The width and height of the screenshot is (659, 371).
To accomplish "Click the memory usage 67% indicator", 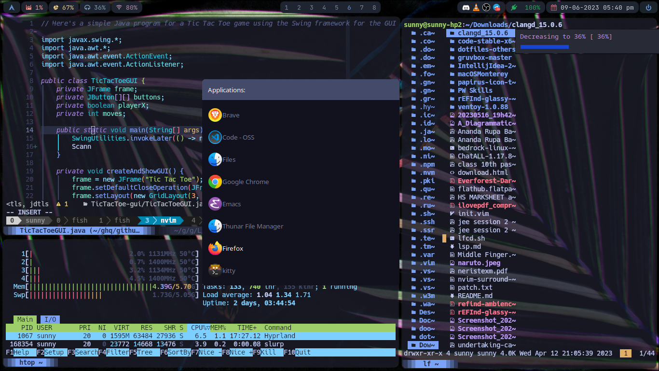I will [x=63, y=7].
